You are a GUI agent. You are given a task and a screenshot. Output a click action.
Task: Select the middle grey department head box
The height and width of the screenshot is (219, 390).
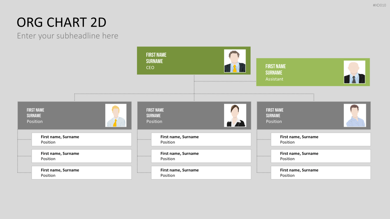194,115
